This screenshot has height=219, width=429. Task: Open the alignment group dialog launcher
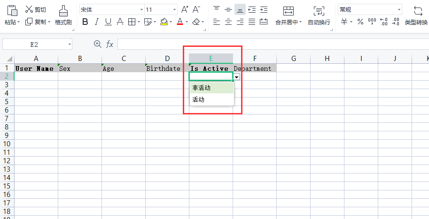pyautogui.click(x=332, y=30)
